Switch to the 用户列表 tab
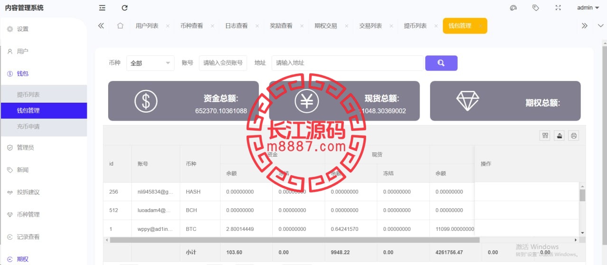The image size is (607, 265). pyautogui.click(x=147, y=26)
